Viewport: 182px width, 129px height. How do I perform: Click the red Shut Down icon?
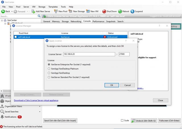[x=104, y=11]
